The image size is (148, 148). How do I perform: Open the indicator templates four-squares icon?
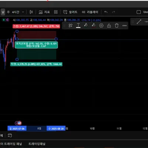(56, 12)
